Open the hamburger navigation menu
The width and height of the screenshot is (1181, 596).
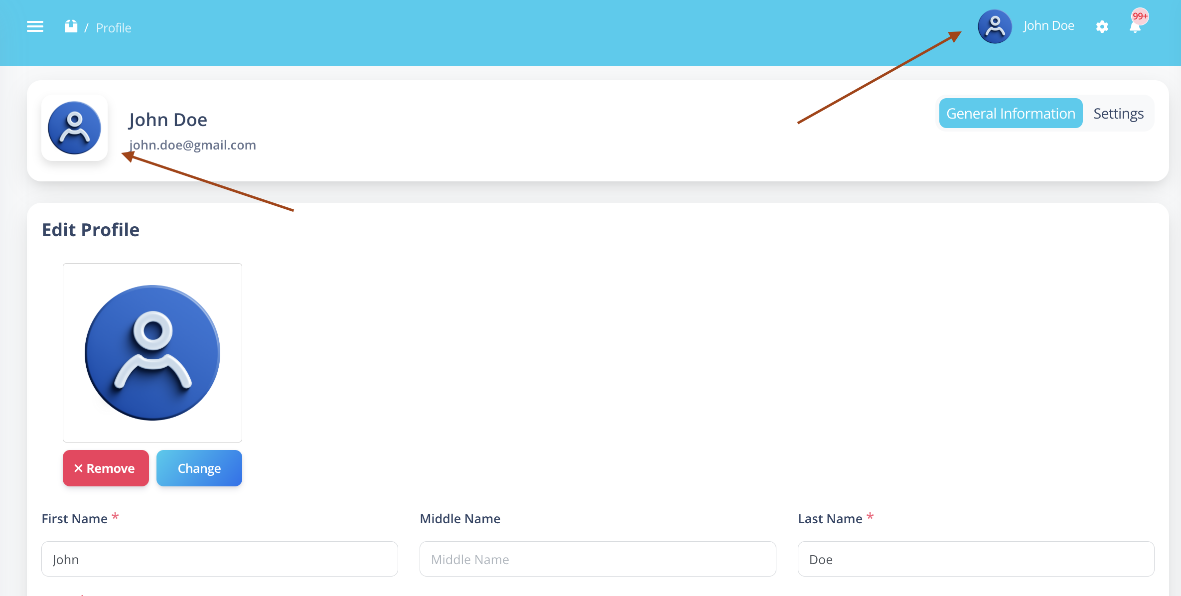pyautogui.click(x=35, y=26)
